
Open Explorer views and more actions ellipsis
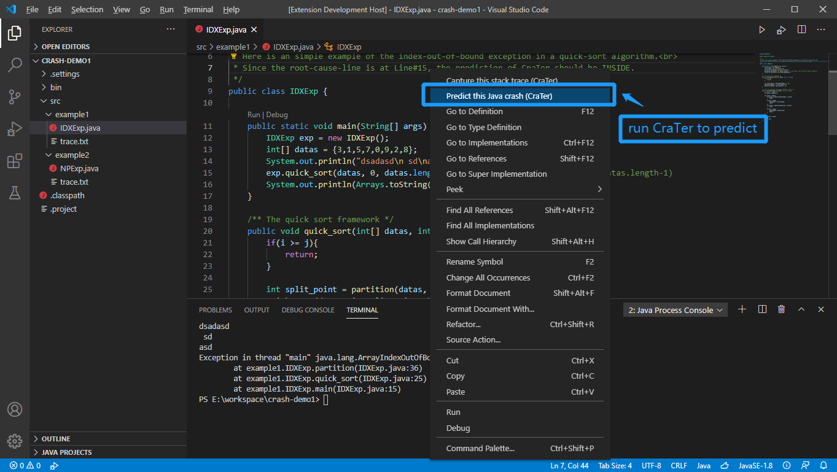(171, 29)
